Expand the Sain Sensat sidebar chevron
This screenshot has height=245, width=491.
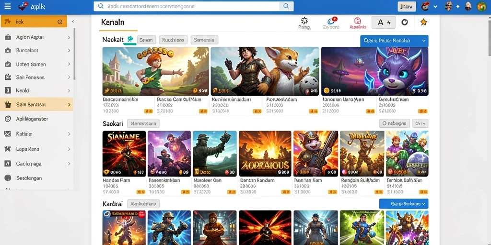click(69, 105)
